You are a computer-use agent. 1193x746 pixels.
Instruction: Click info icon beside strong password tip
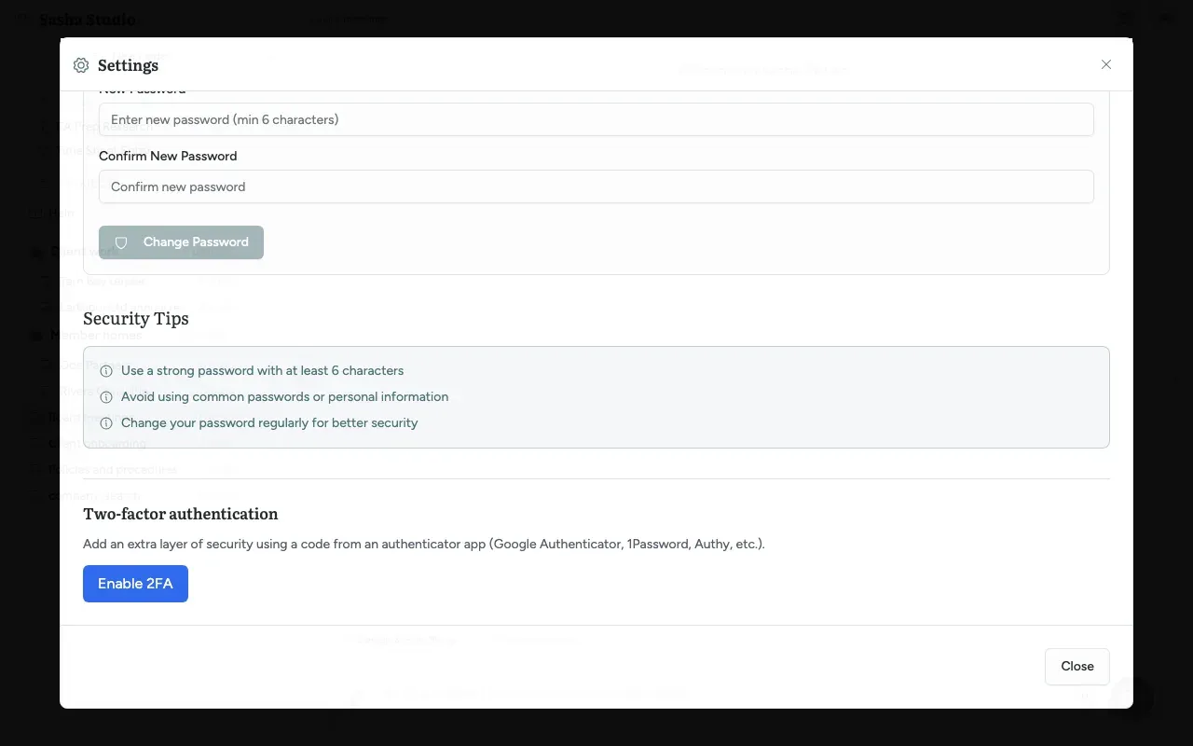tap(106, 371)
